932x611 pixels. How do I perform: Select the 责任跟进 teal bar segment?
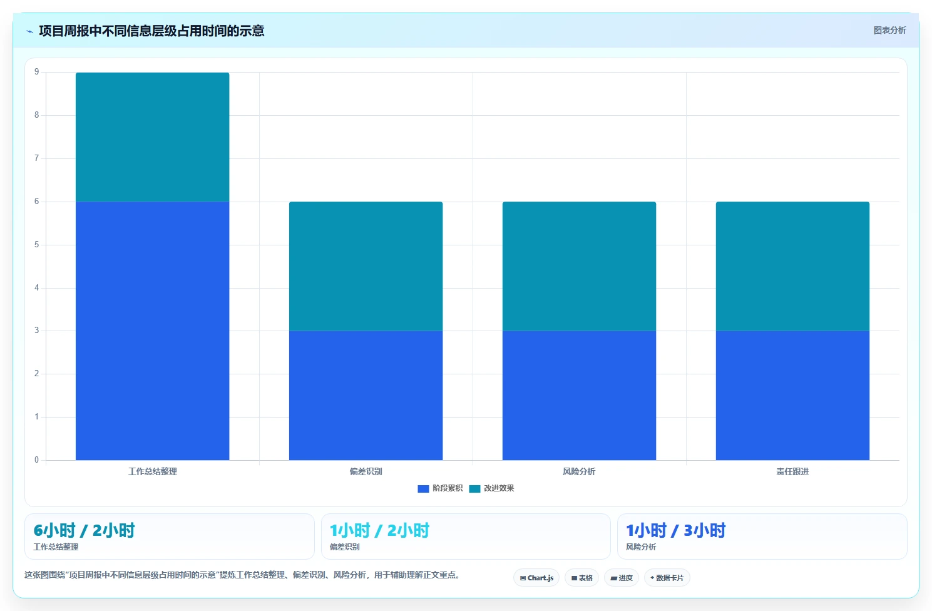(x=793, y=266)
